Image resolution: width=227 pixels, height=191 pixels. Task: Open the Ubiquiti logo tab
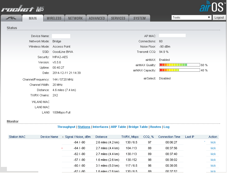tap(11, 18)
